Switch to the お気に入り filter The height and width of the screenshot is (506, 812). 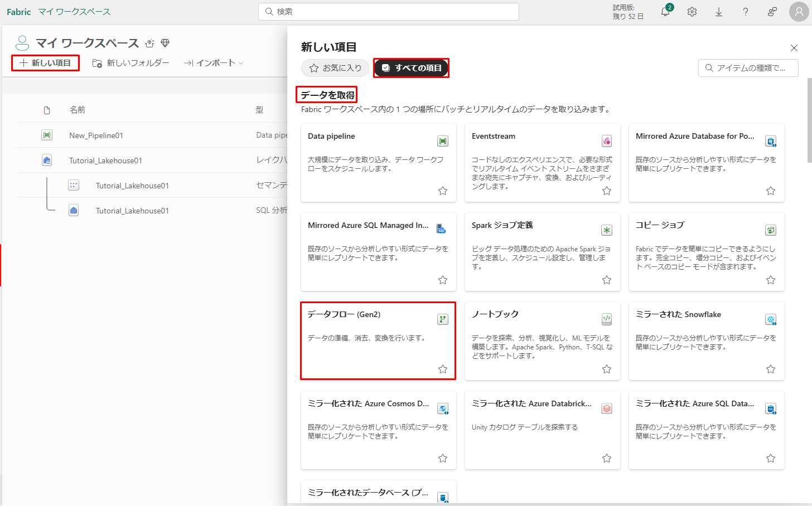pos(335,68)
